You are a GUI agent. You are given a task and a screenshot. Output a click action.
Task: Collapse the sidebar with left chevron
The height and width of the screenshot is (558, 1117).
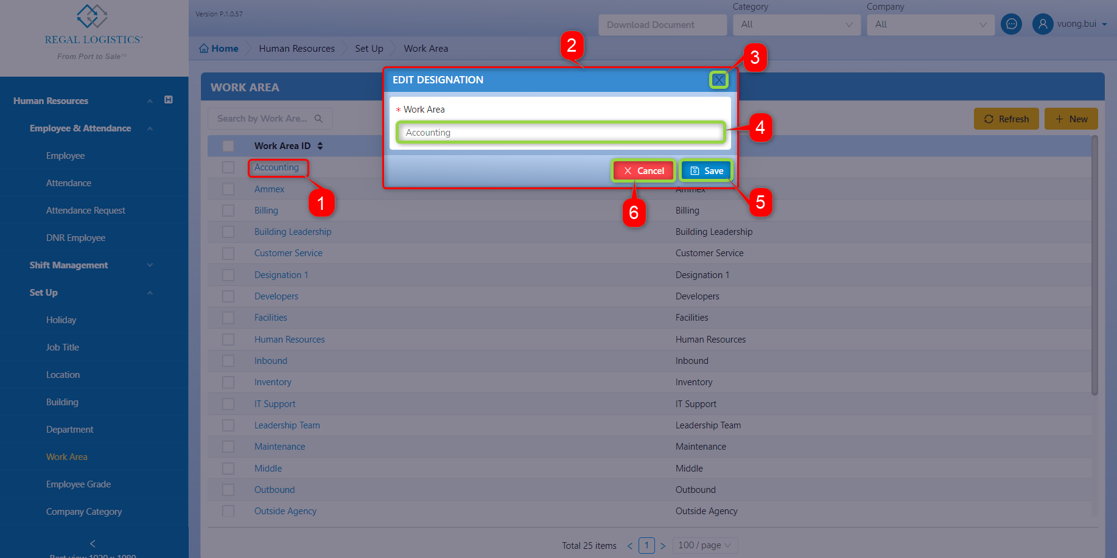(x=93, y=543)
